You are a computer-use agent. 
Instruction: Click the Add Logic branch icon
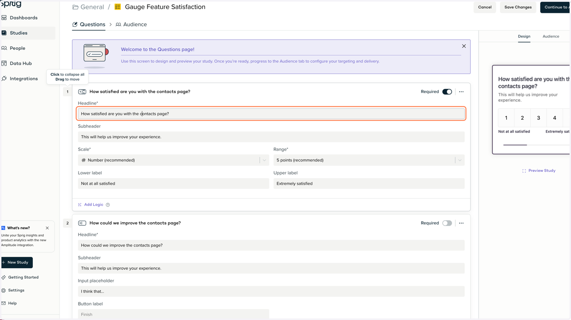click(x=80, y=205)
